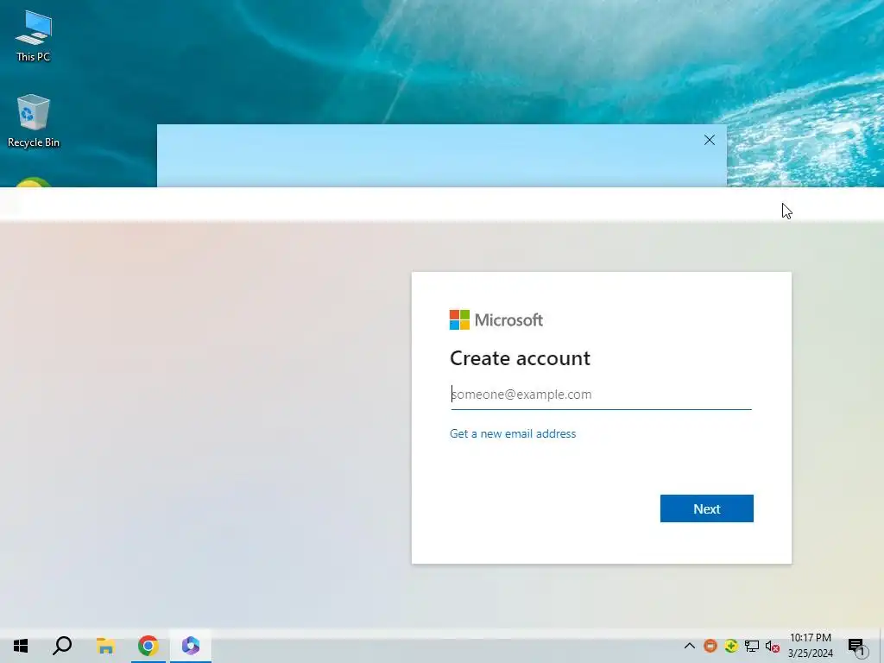Open the Windows Start menu
This screenshot has height=663, width=884.
(x=21, y=646)
